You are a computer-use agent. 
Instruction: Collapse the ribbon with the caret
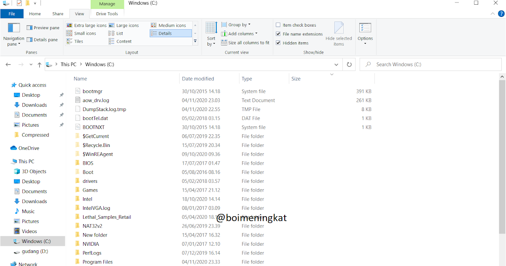[x=492, y=14]
